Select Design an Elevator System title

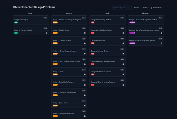point(62,40)
